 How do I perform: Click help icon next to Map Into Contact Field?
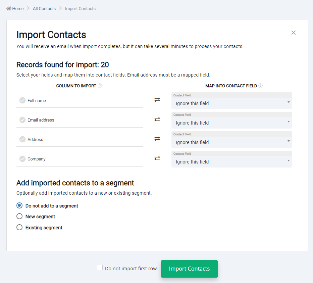tap(261, 86)
